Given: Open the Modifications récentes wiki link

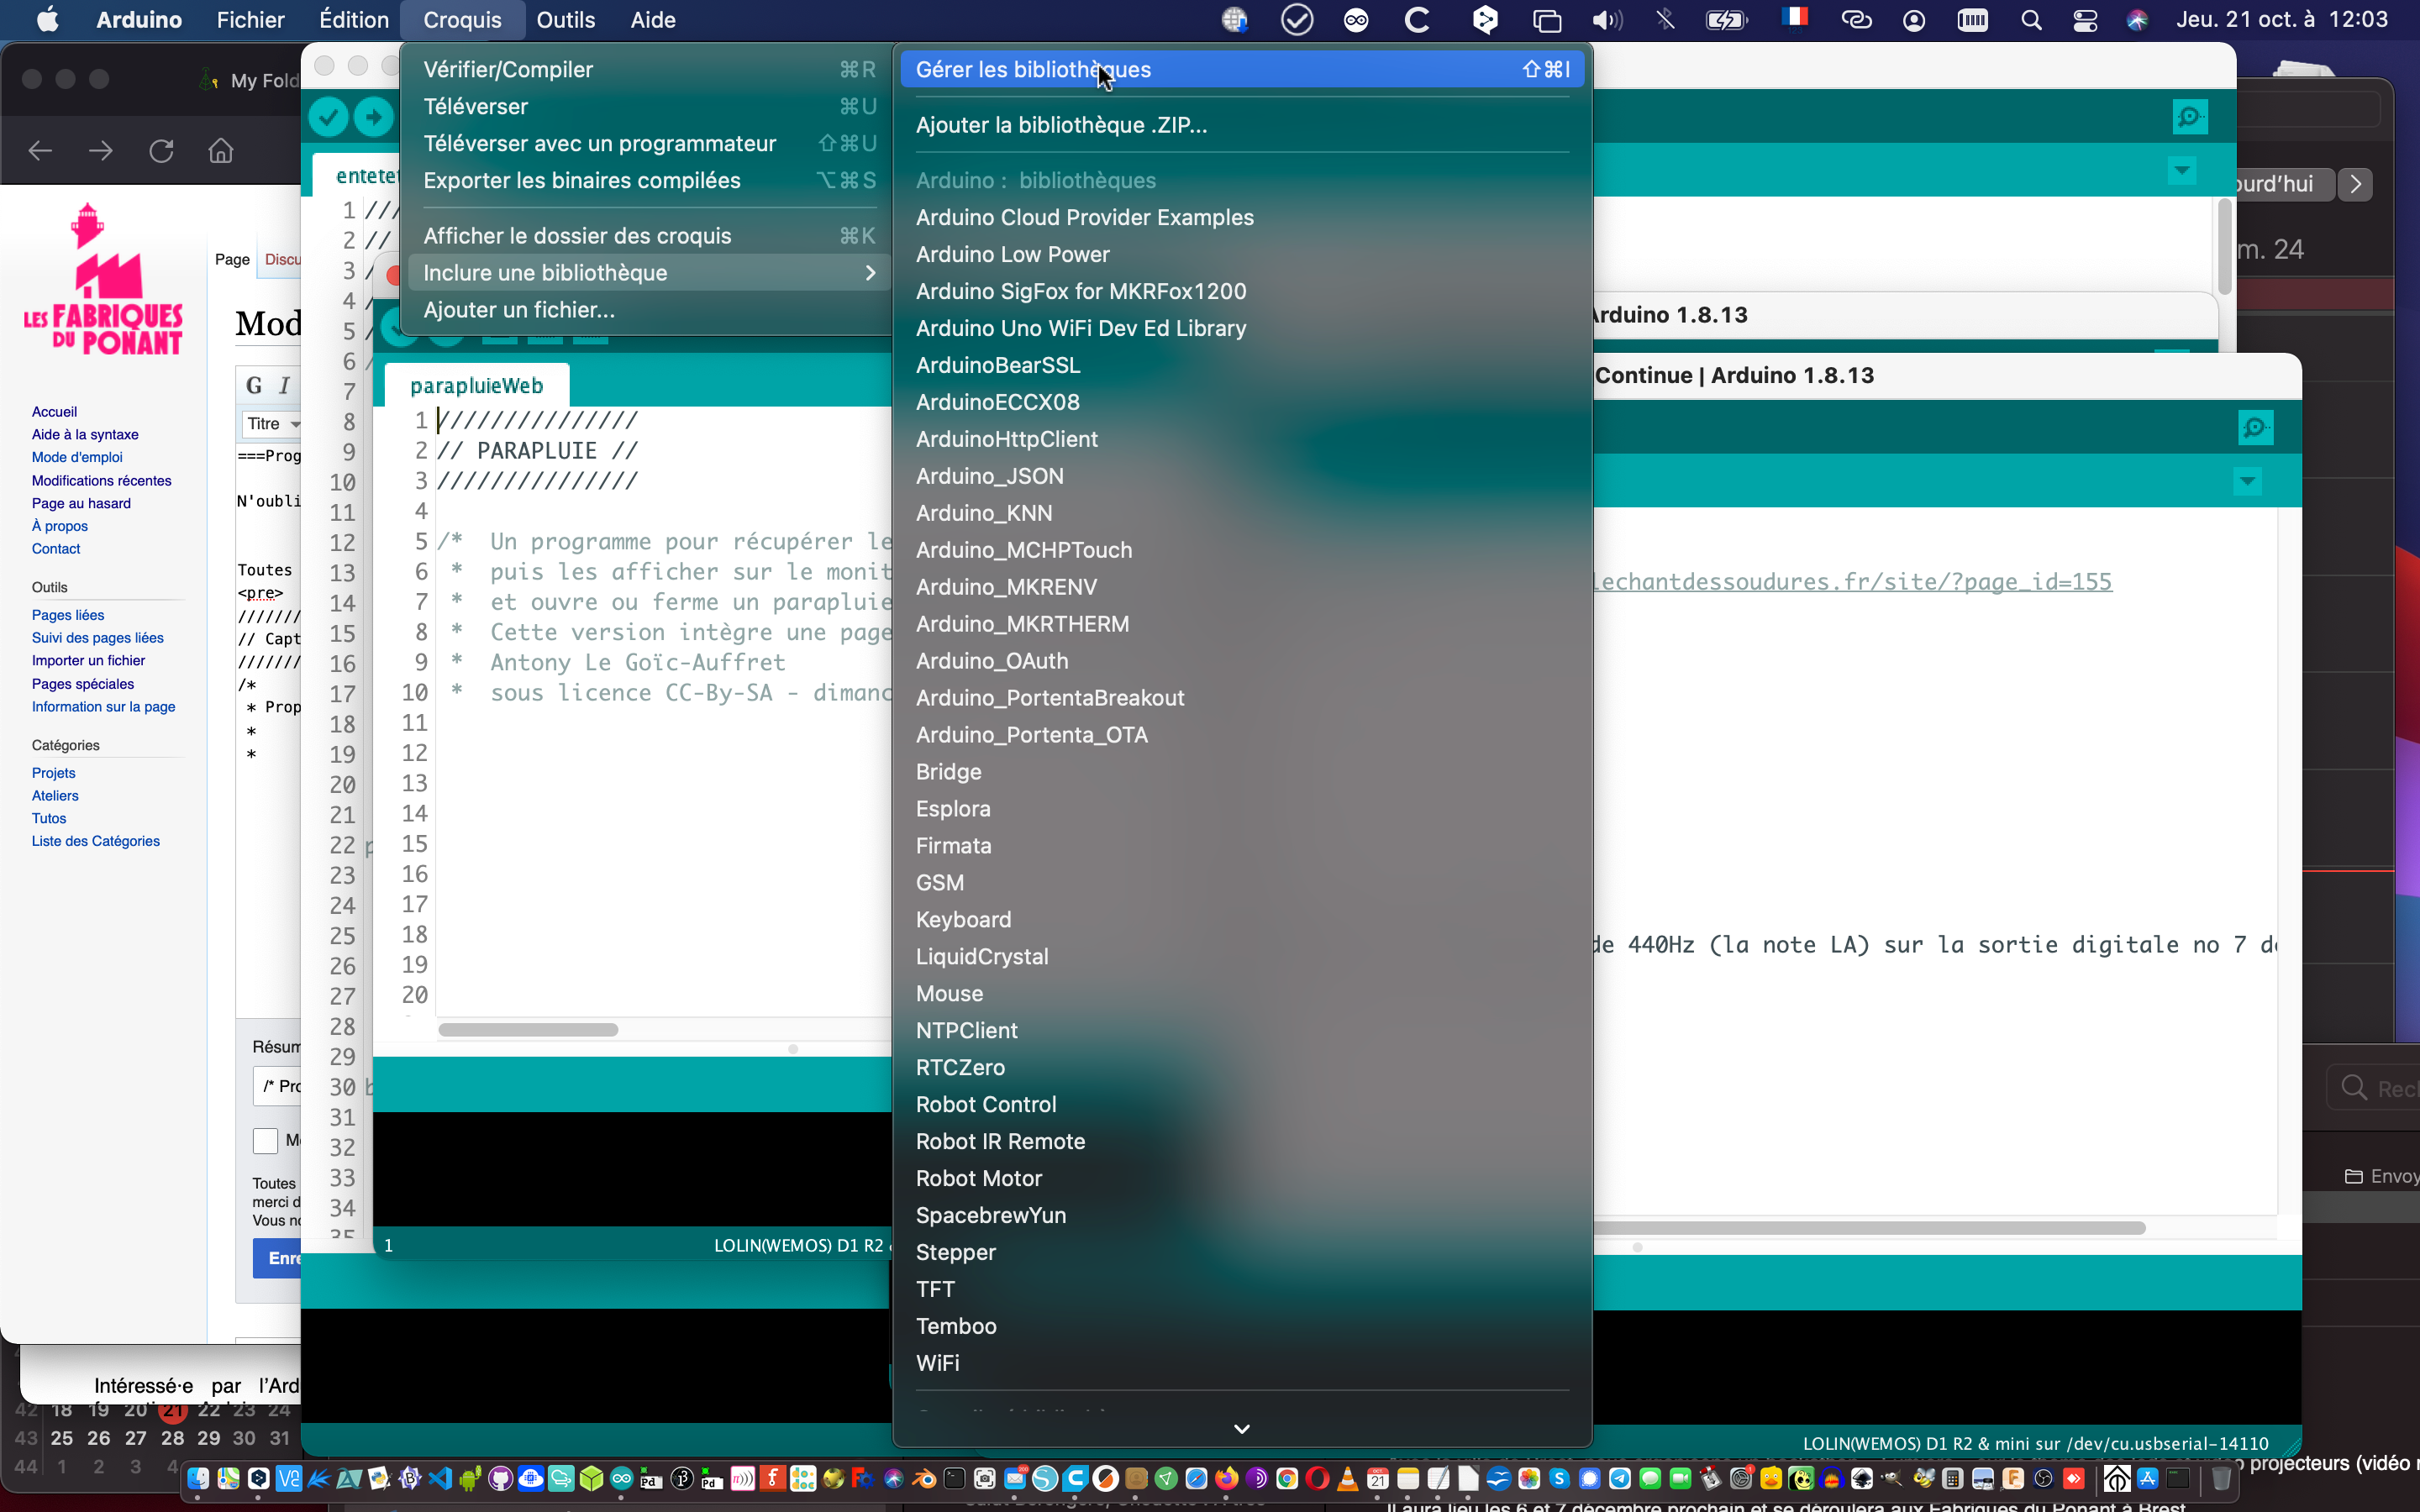Looking at the screenshot, I should click(x=101, y=480).
